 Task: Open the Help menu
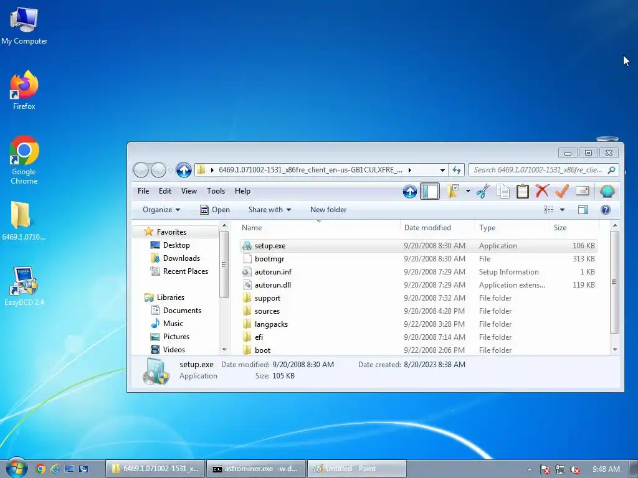click(x=242, y=191)
